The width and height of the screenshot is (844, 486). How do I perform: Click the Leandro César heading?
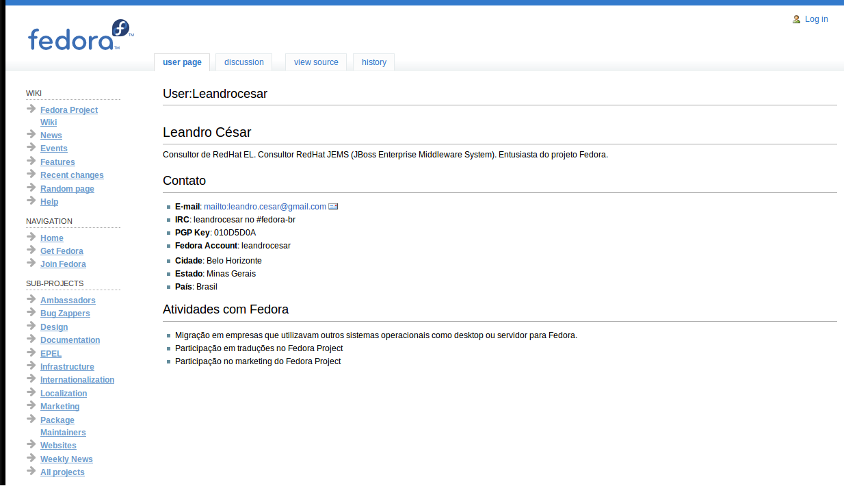pos(207,133)
